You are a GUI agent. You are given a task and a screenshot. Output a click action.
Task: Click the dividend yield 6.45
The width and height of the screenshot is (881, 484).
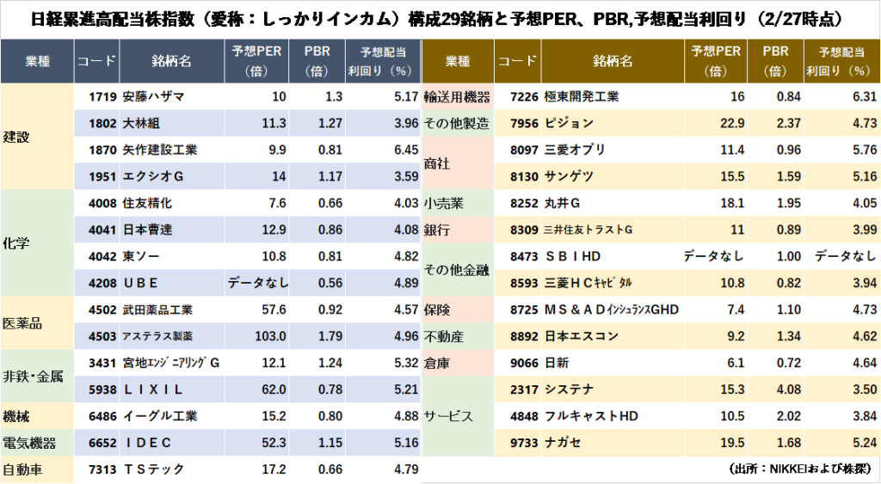pos(406,150)
